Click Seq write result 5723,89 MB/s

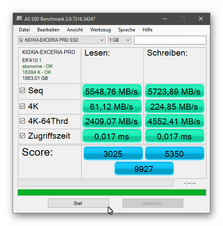(x=174, y=91)
